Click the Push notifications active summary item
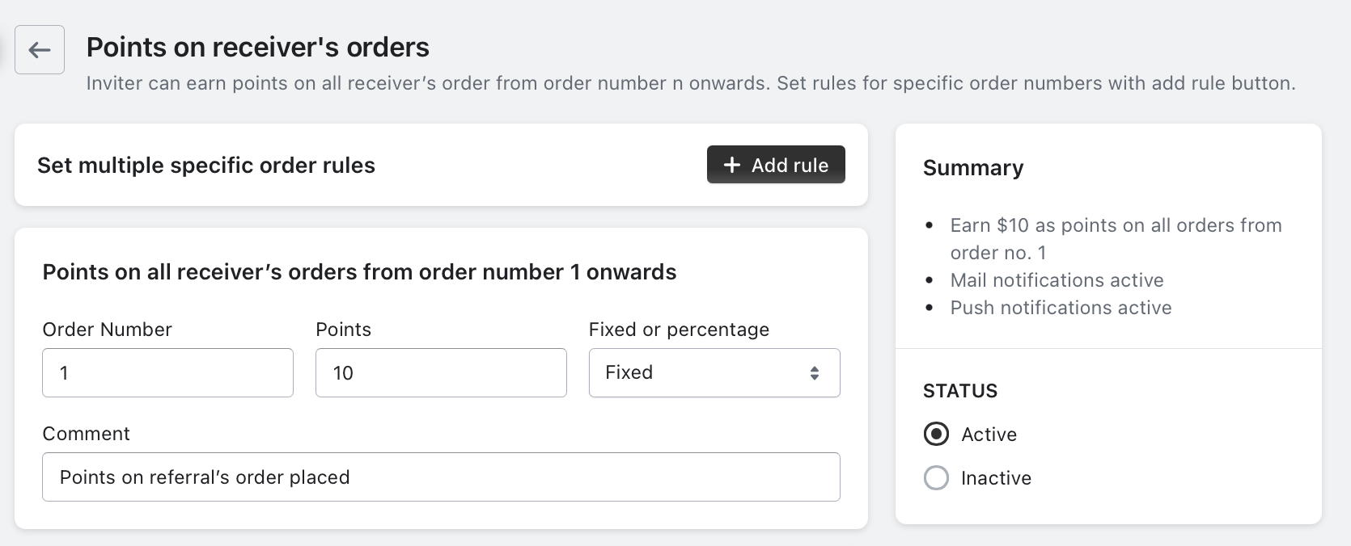This screenshot has width=1351, height=546. point(1061,308)
